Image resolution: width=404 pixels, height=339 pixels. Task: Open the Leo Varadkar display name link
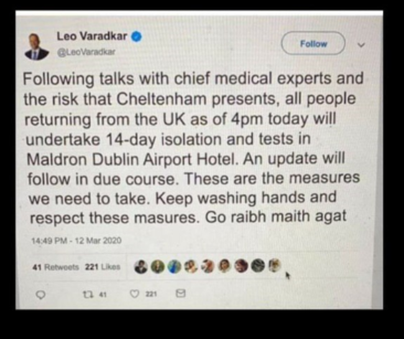(92, 36)
